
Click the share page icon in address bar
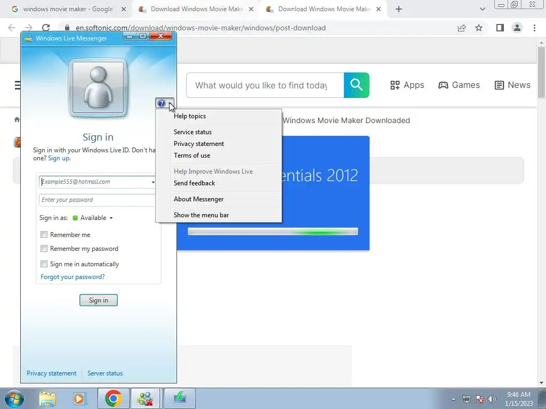click(462, 28)
